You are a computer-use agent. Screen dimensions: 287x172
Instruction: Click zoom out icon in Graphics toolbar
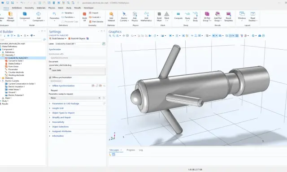113,36
